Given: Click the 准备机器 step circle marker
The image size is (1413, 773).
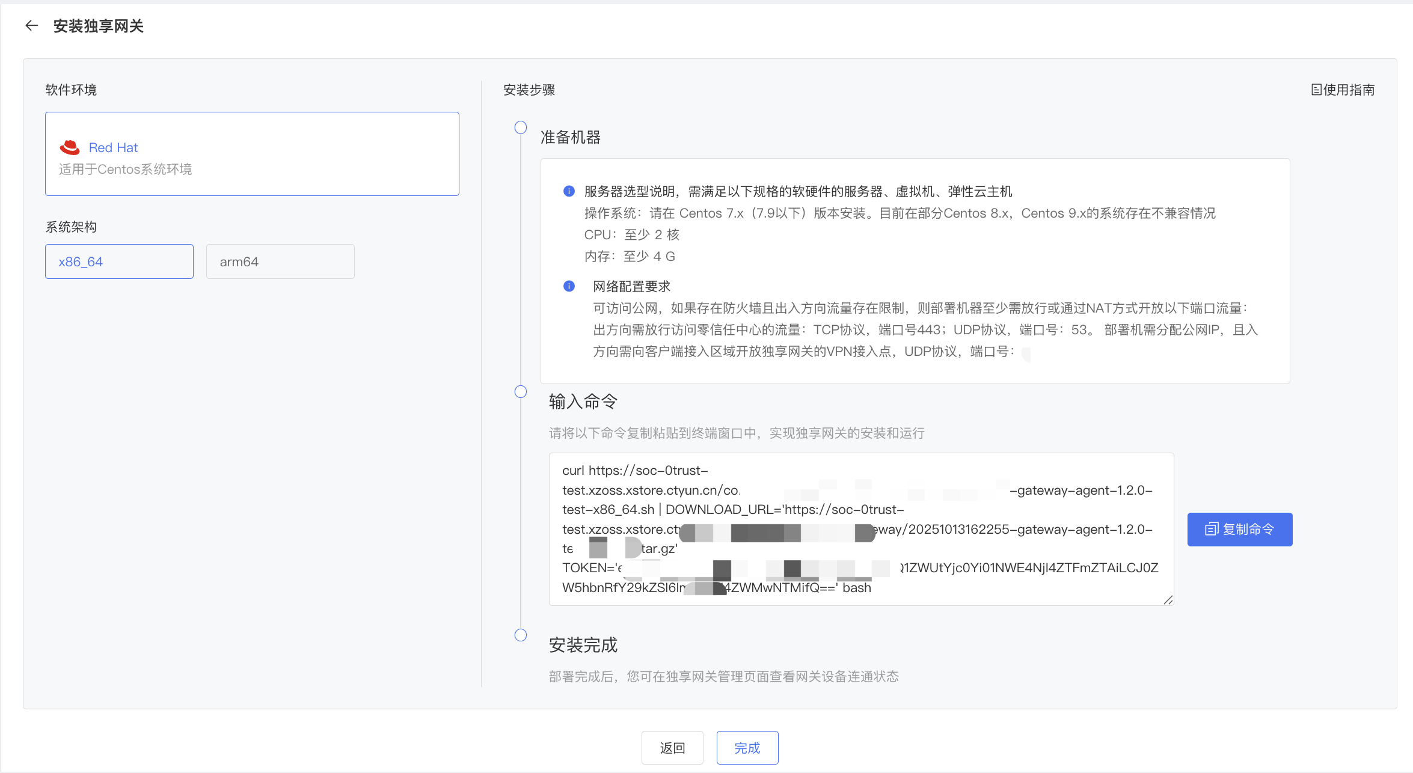Looking at the screenshot, I should (521, 127).
